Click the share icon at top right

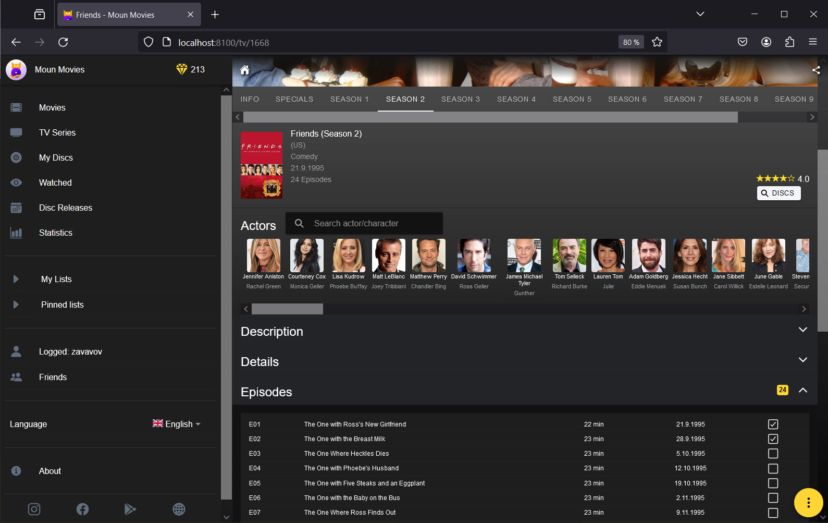[815, 70]
